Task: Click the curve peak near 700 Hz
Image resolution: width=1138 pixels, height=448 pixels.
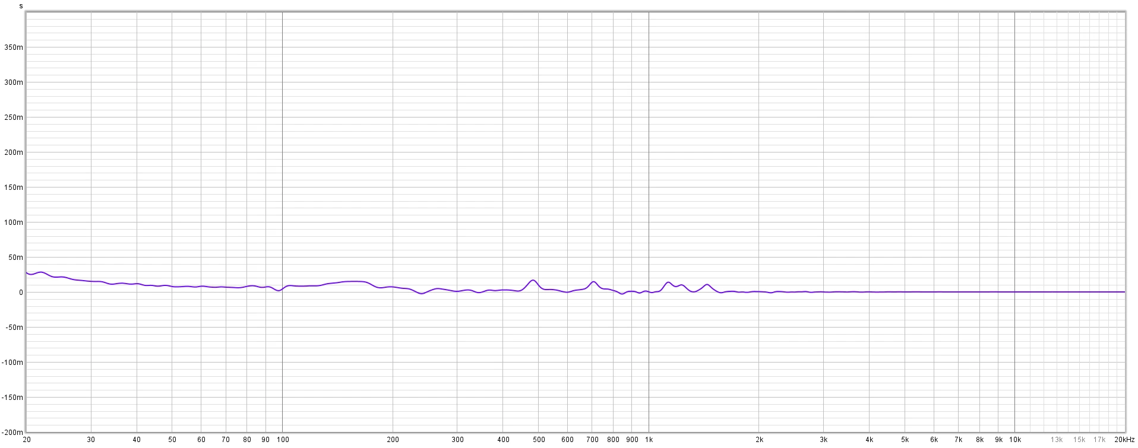Action: 593,282
